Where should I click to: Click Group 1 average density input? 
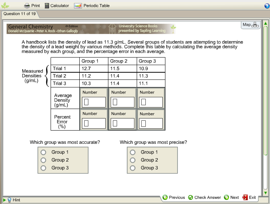[x=94, y=102]
